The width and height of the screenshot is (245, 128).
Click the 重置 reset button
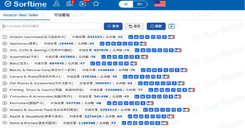click(134, 26)
